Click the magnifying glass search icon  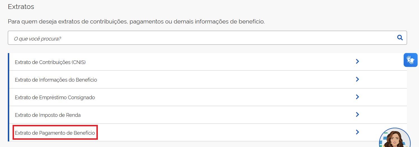400,38
